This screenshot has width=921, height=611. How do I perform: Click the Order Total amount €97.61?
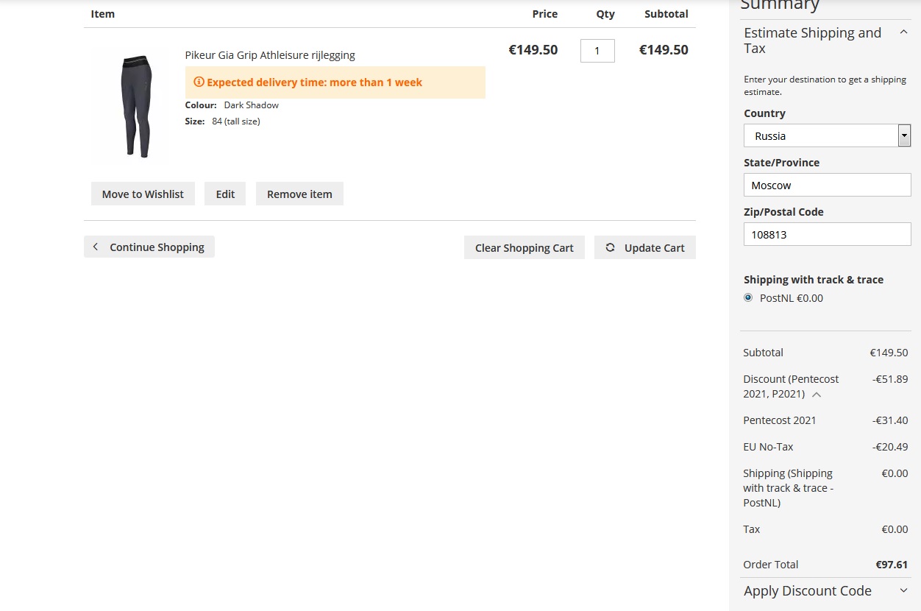(891, 565)
